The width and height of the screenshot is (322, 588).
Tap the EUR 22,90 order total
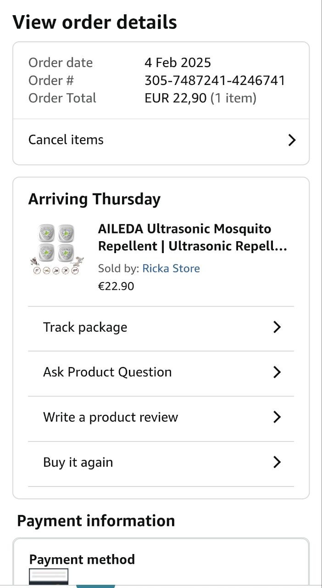pos(176,98)
